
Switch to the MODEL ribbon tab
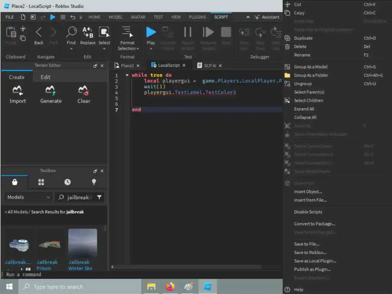click(x=116, y=17)
